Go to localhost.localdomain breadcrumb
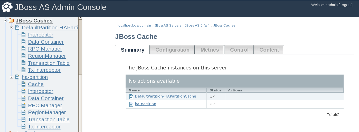This screenshot has width=359, height=132. click(x=134, y=26)
